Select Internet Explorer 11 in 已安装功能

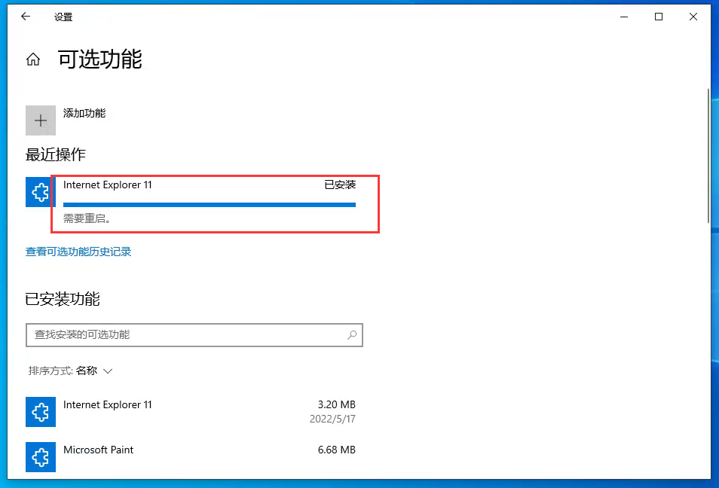(191, 412)
